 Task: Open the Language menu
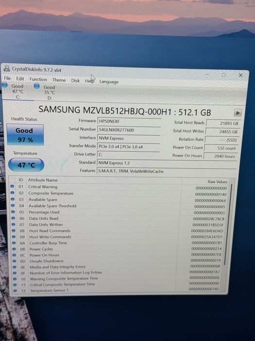click(x=109, y=82)
